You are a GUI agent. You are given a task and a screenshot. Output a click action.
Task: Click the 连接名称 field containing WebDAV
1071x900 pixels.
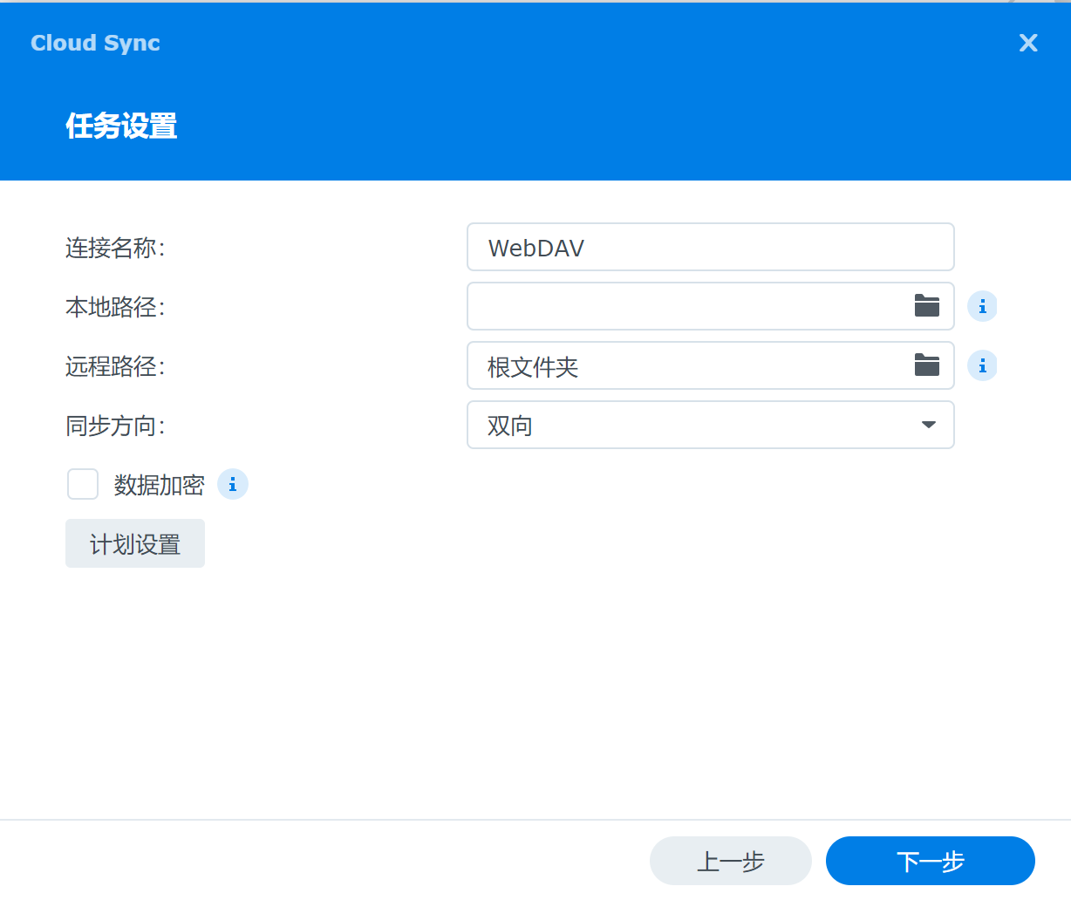(710, 248)
